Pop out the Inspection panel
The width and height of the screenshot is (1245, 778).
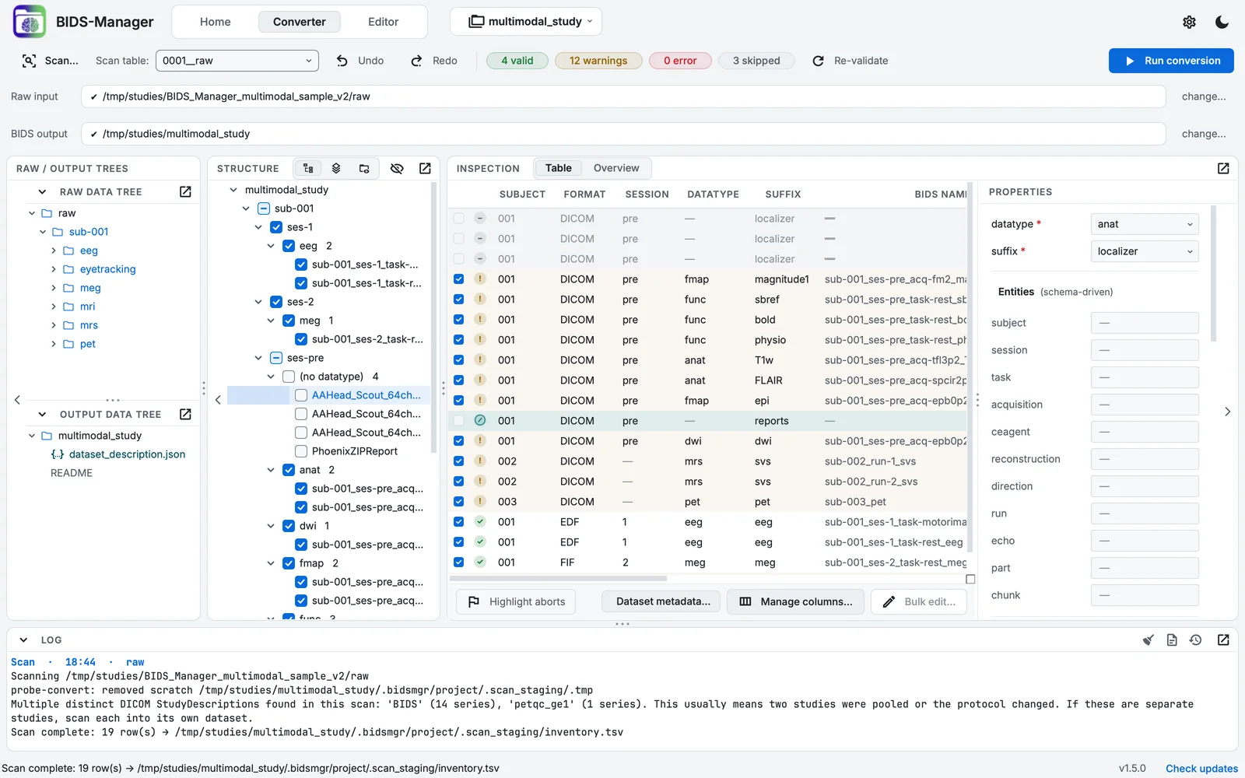(x=1223, y=168)
